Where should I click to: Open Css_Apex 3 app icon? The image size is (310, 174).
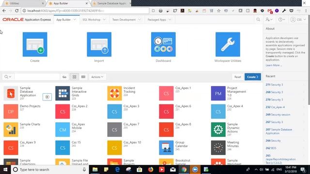coord(114,112)
